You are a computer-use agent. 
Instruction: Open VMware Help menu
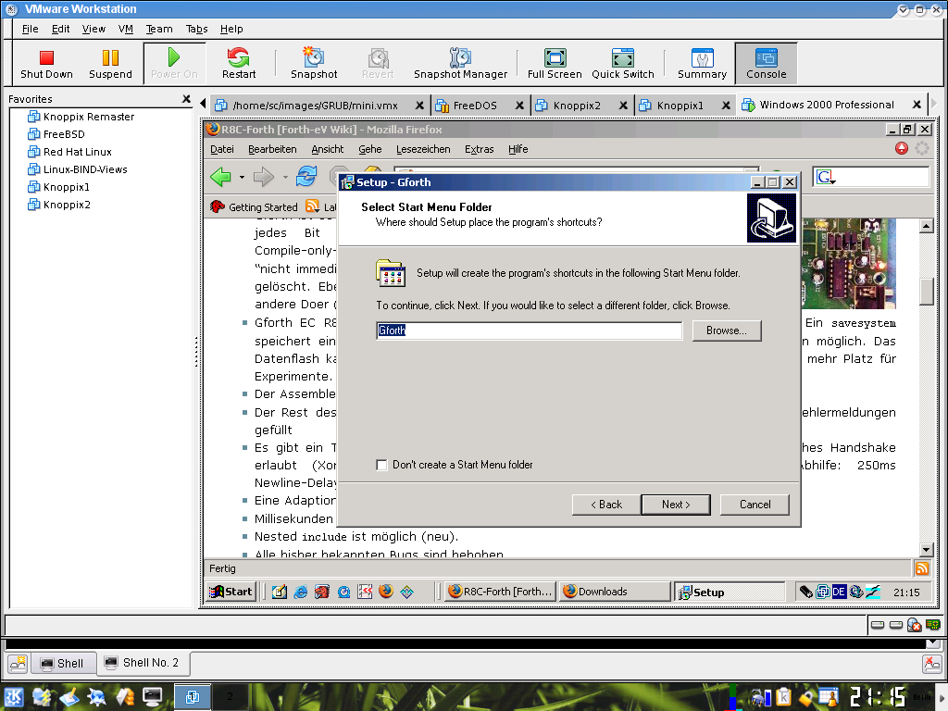231,29
